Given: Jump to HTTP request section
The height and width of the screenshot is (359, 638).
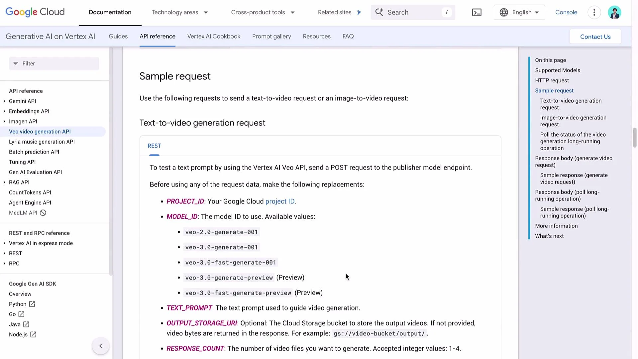Looking at the screenshot, I should [552, 80].
